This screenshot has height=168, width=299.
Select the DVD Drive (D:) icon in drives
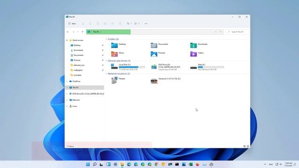(154, 67)
